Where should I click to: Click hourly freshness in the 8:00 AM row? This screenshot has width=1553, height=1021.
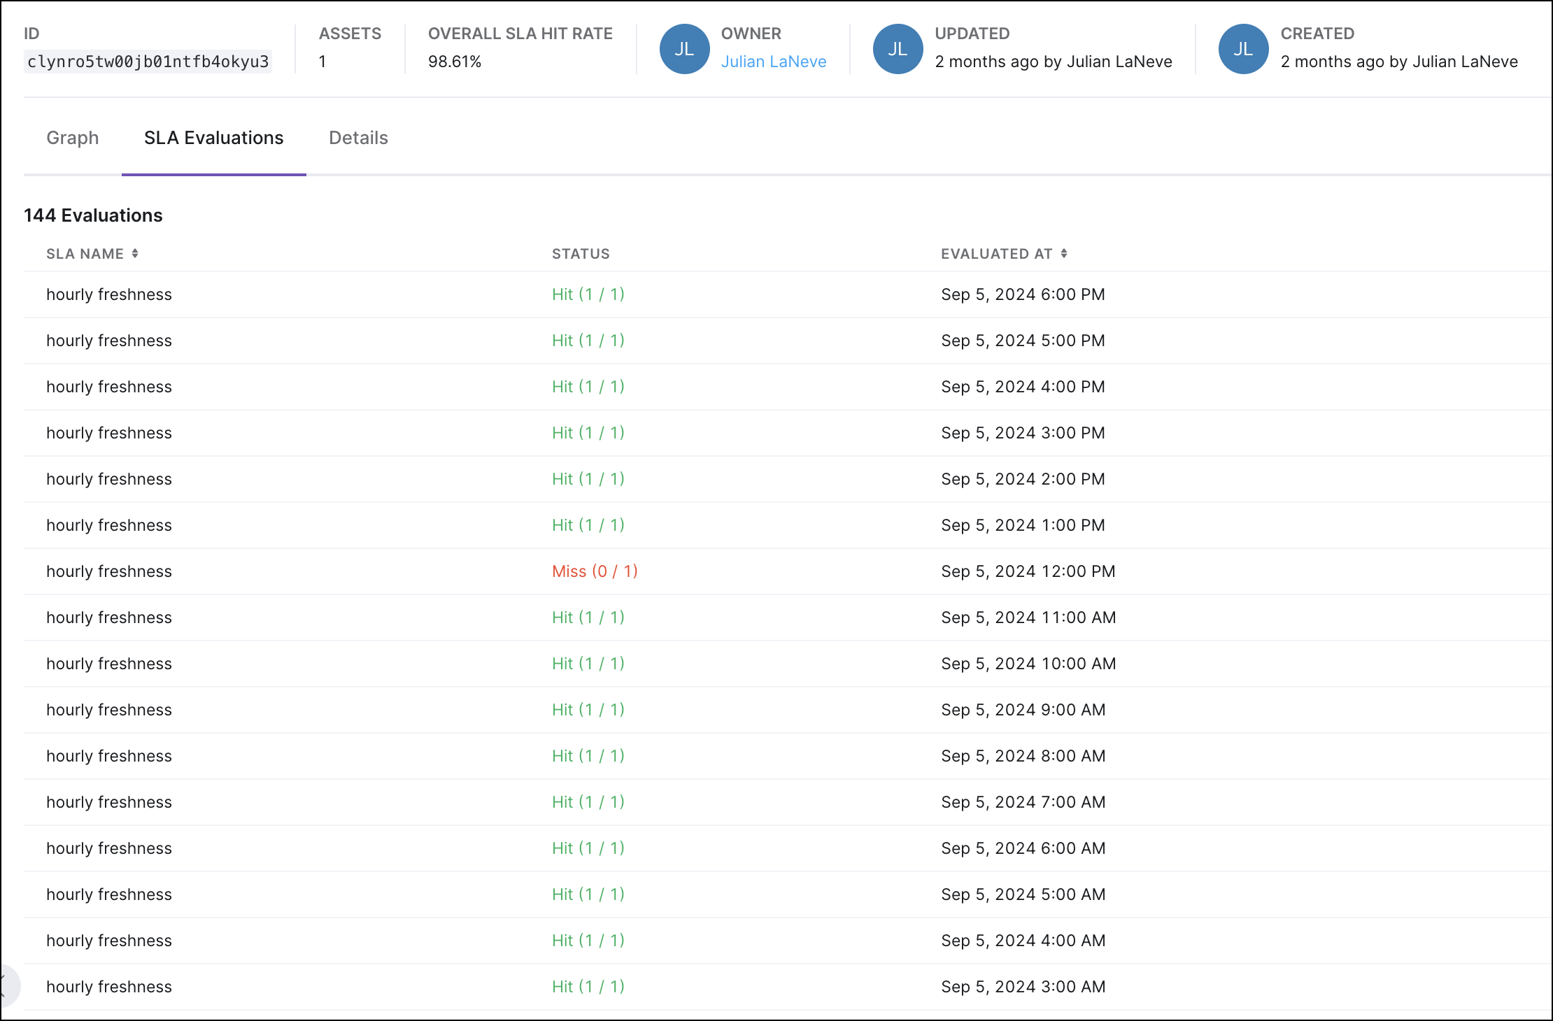[109, 756]
